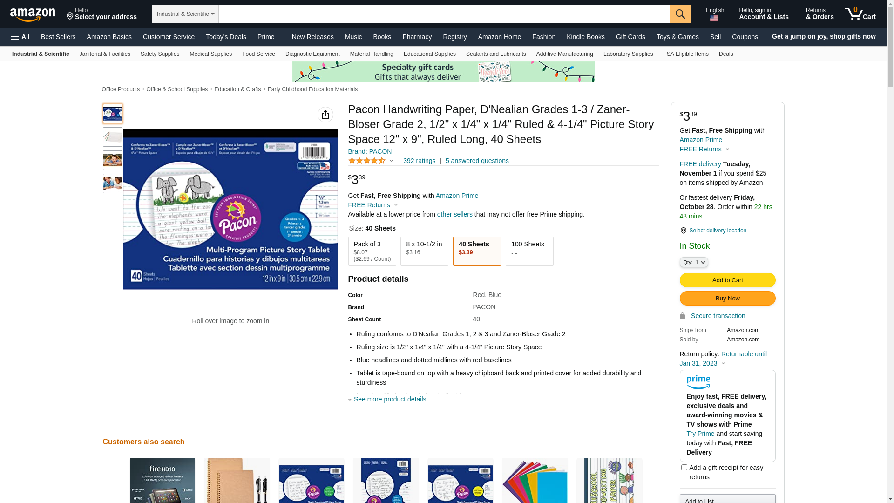Open Today's Deals in navigation bar
894x503 pixels.
[x=226, y=37]
